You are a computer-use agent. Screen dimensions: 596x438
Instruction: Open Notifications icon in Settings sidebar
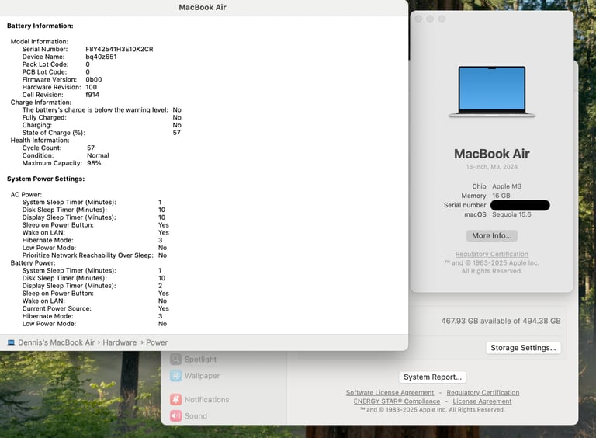[175, 400]
